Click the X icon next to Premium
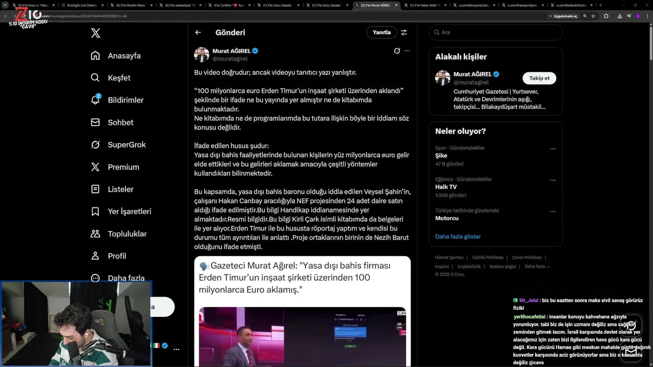Screen dimensions: 653x367 click(95, 167)
